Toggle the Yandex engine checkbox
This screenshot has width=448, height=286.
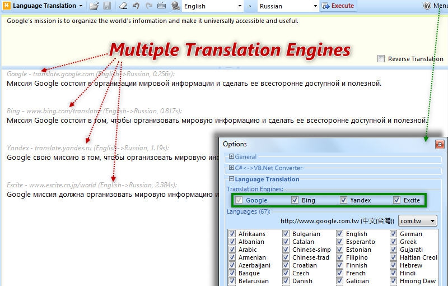pos(343,200)
